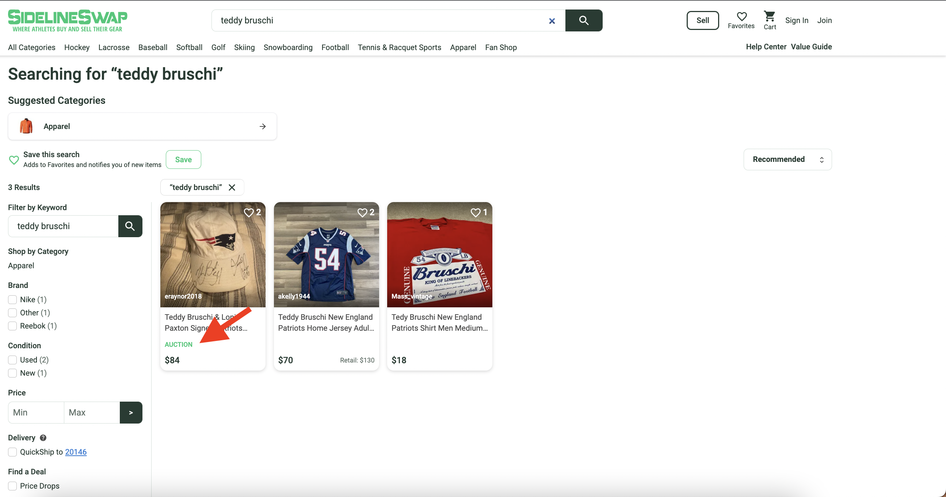
Task: Click the Retail: $130 label
Action: click(x=357, y=360)
